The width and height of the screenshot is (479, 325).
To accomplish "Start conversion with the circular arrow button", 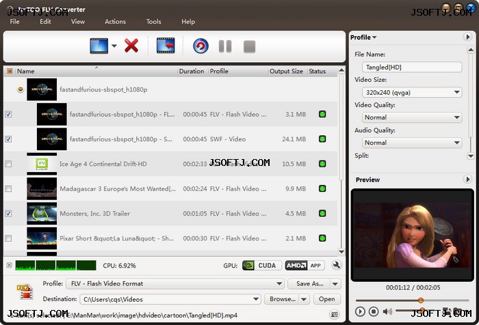I will click(200, 46).
